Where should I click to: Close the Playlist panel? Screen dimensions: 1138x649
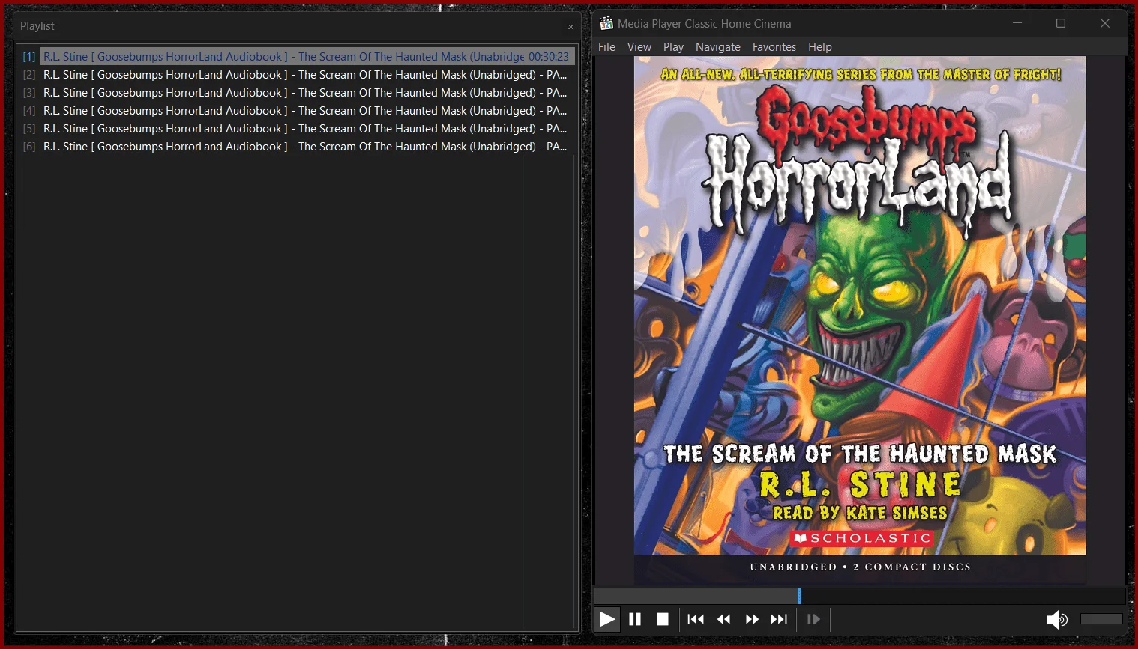coord(570,27)
